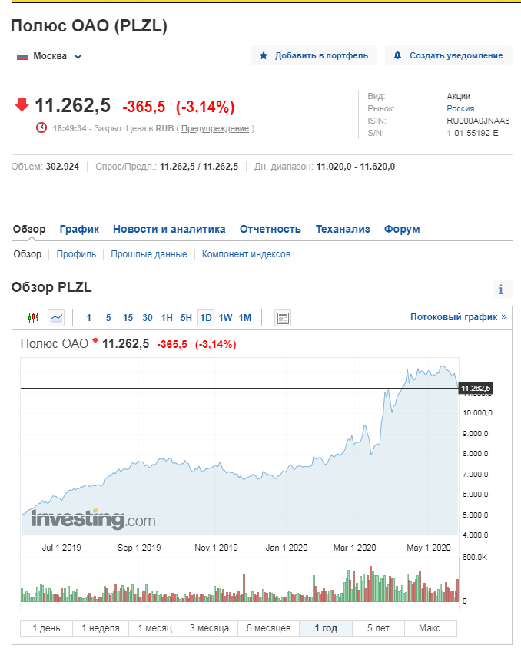Click the bell icon to create an alert
Screen dimensions: 521x662
398,55
